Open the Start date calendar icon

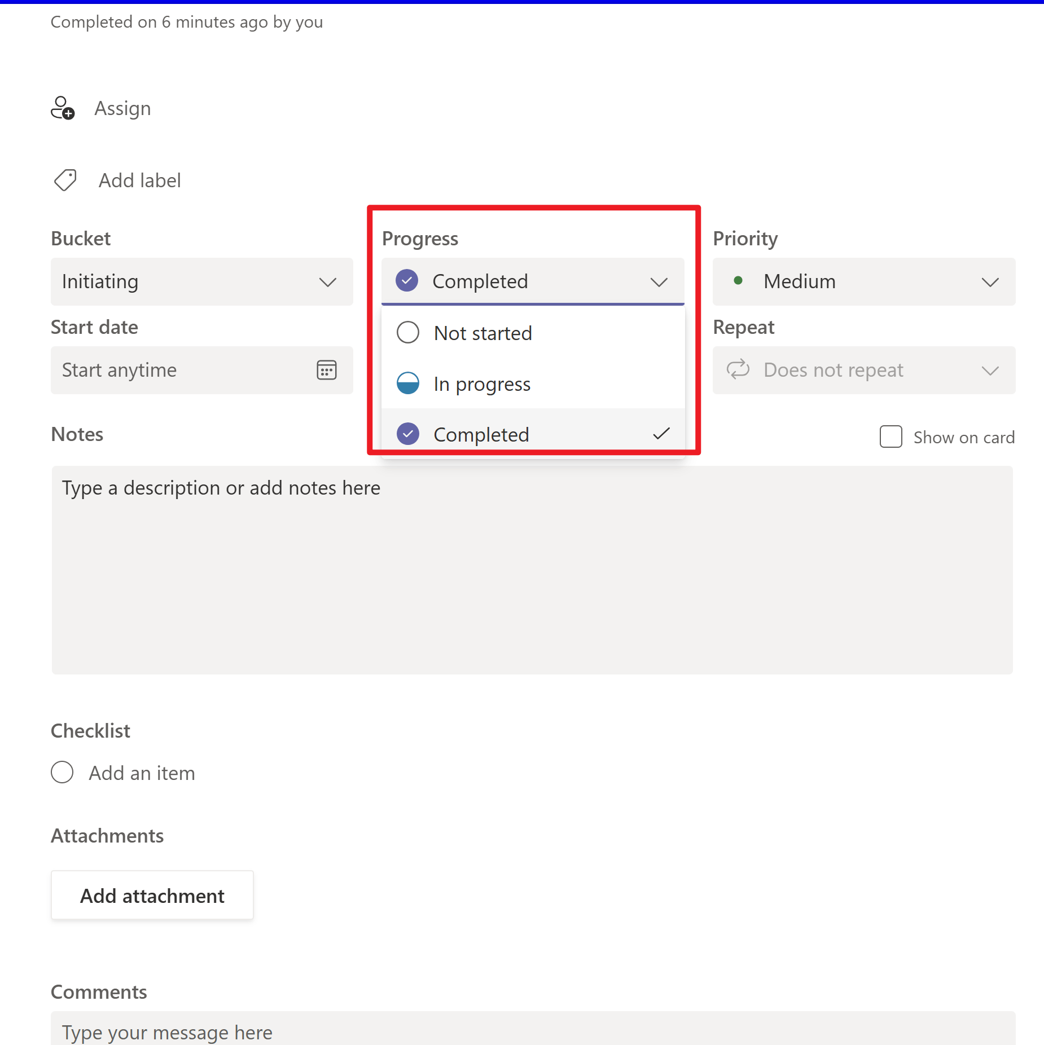(x=326, y=370)
